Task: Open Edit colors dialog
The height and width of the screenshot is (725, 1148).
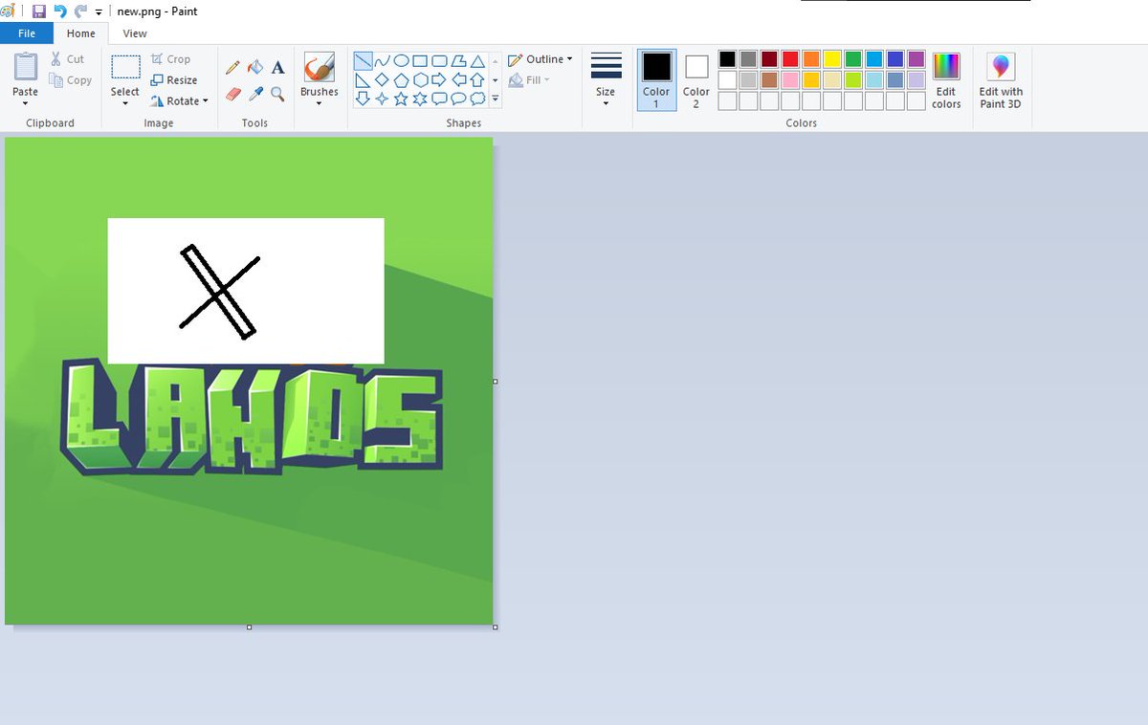Action: point(946,79)
